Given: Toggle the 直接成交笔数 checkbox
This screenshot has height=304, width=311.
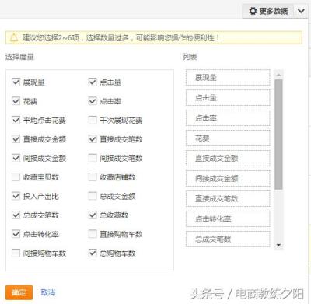Looking at the screenshot, I should [93, 139].
